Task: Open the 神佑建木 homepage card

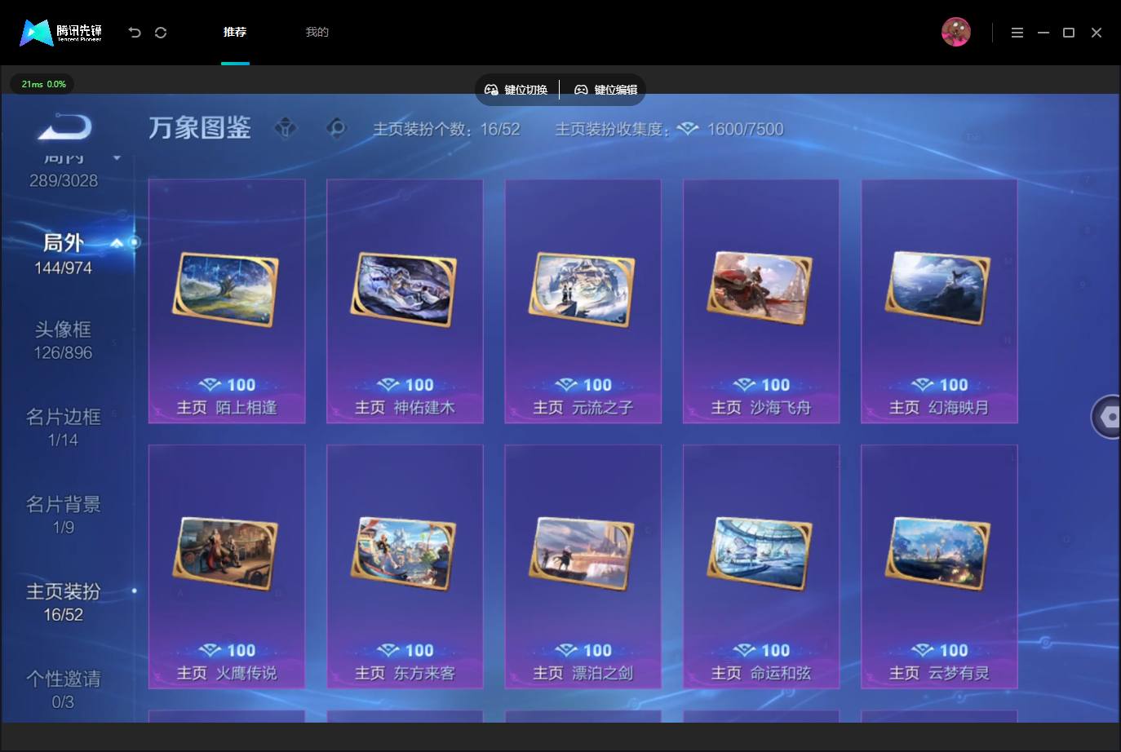Action: tap(405, 301)
